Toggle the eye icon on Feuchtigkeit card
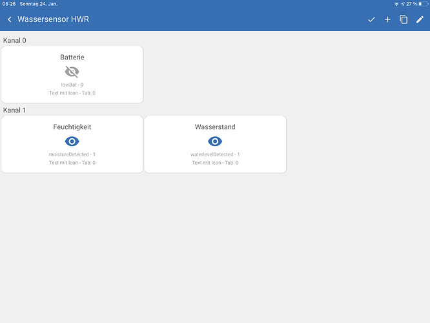 72,141
